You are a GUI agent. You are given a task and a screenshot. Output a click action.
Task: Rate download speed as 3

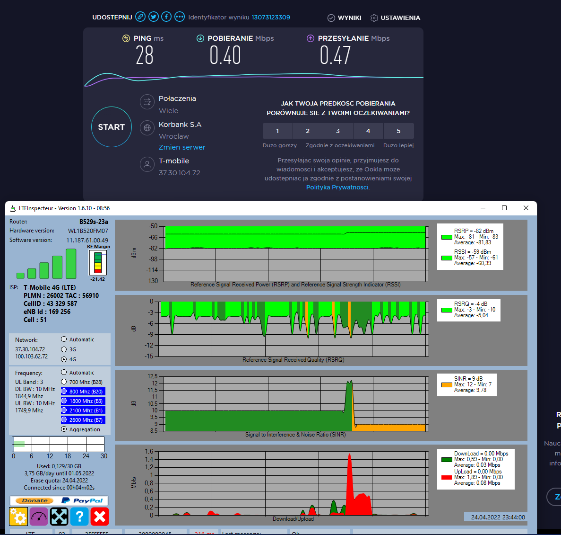pyautogui.click(x=338, y=131)
